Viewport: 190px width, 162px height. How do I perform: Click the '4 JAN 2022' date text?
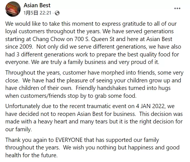point(150,106)
